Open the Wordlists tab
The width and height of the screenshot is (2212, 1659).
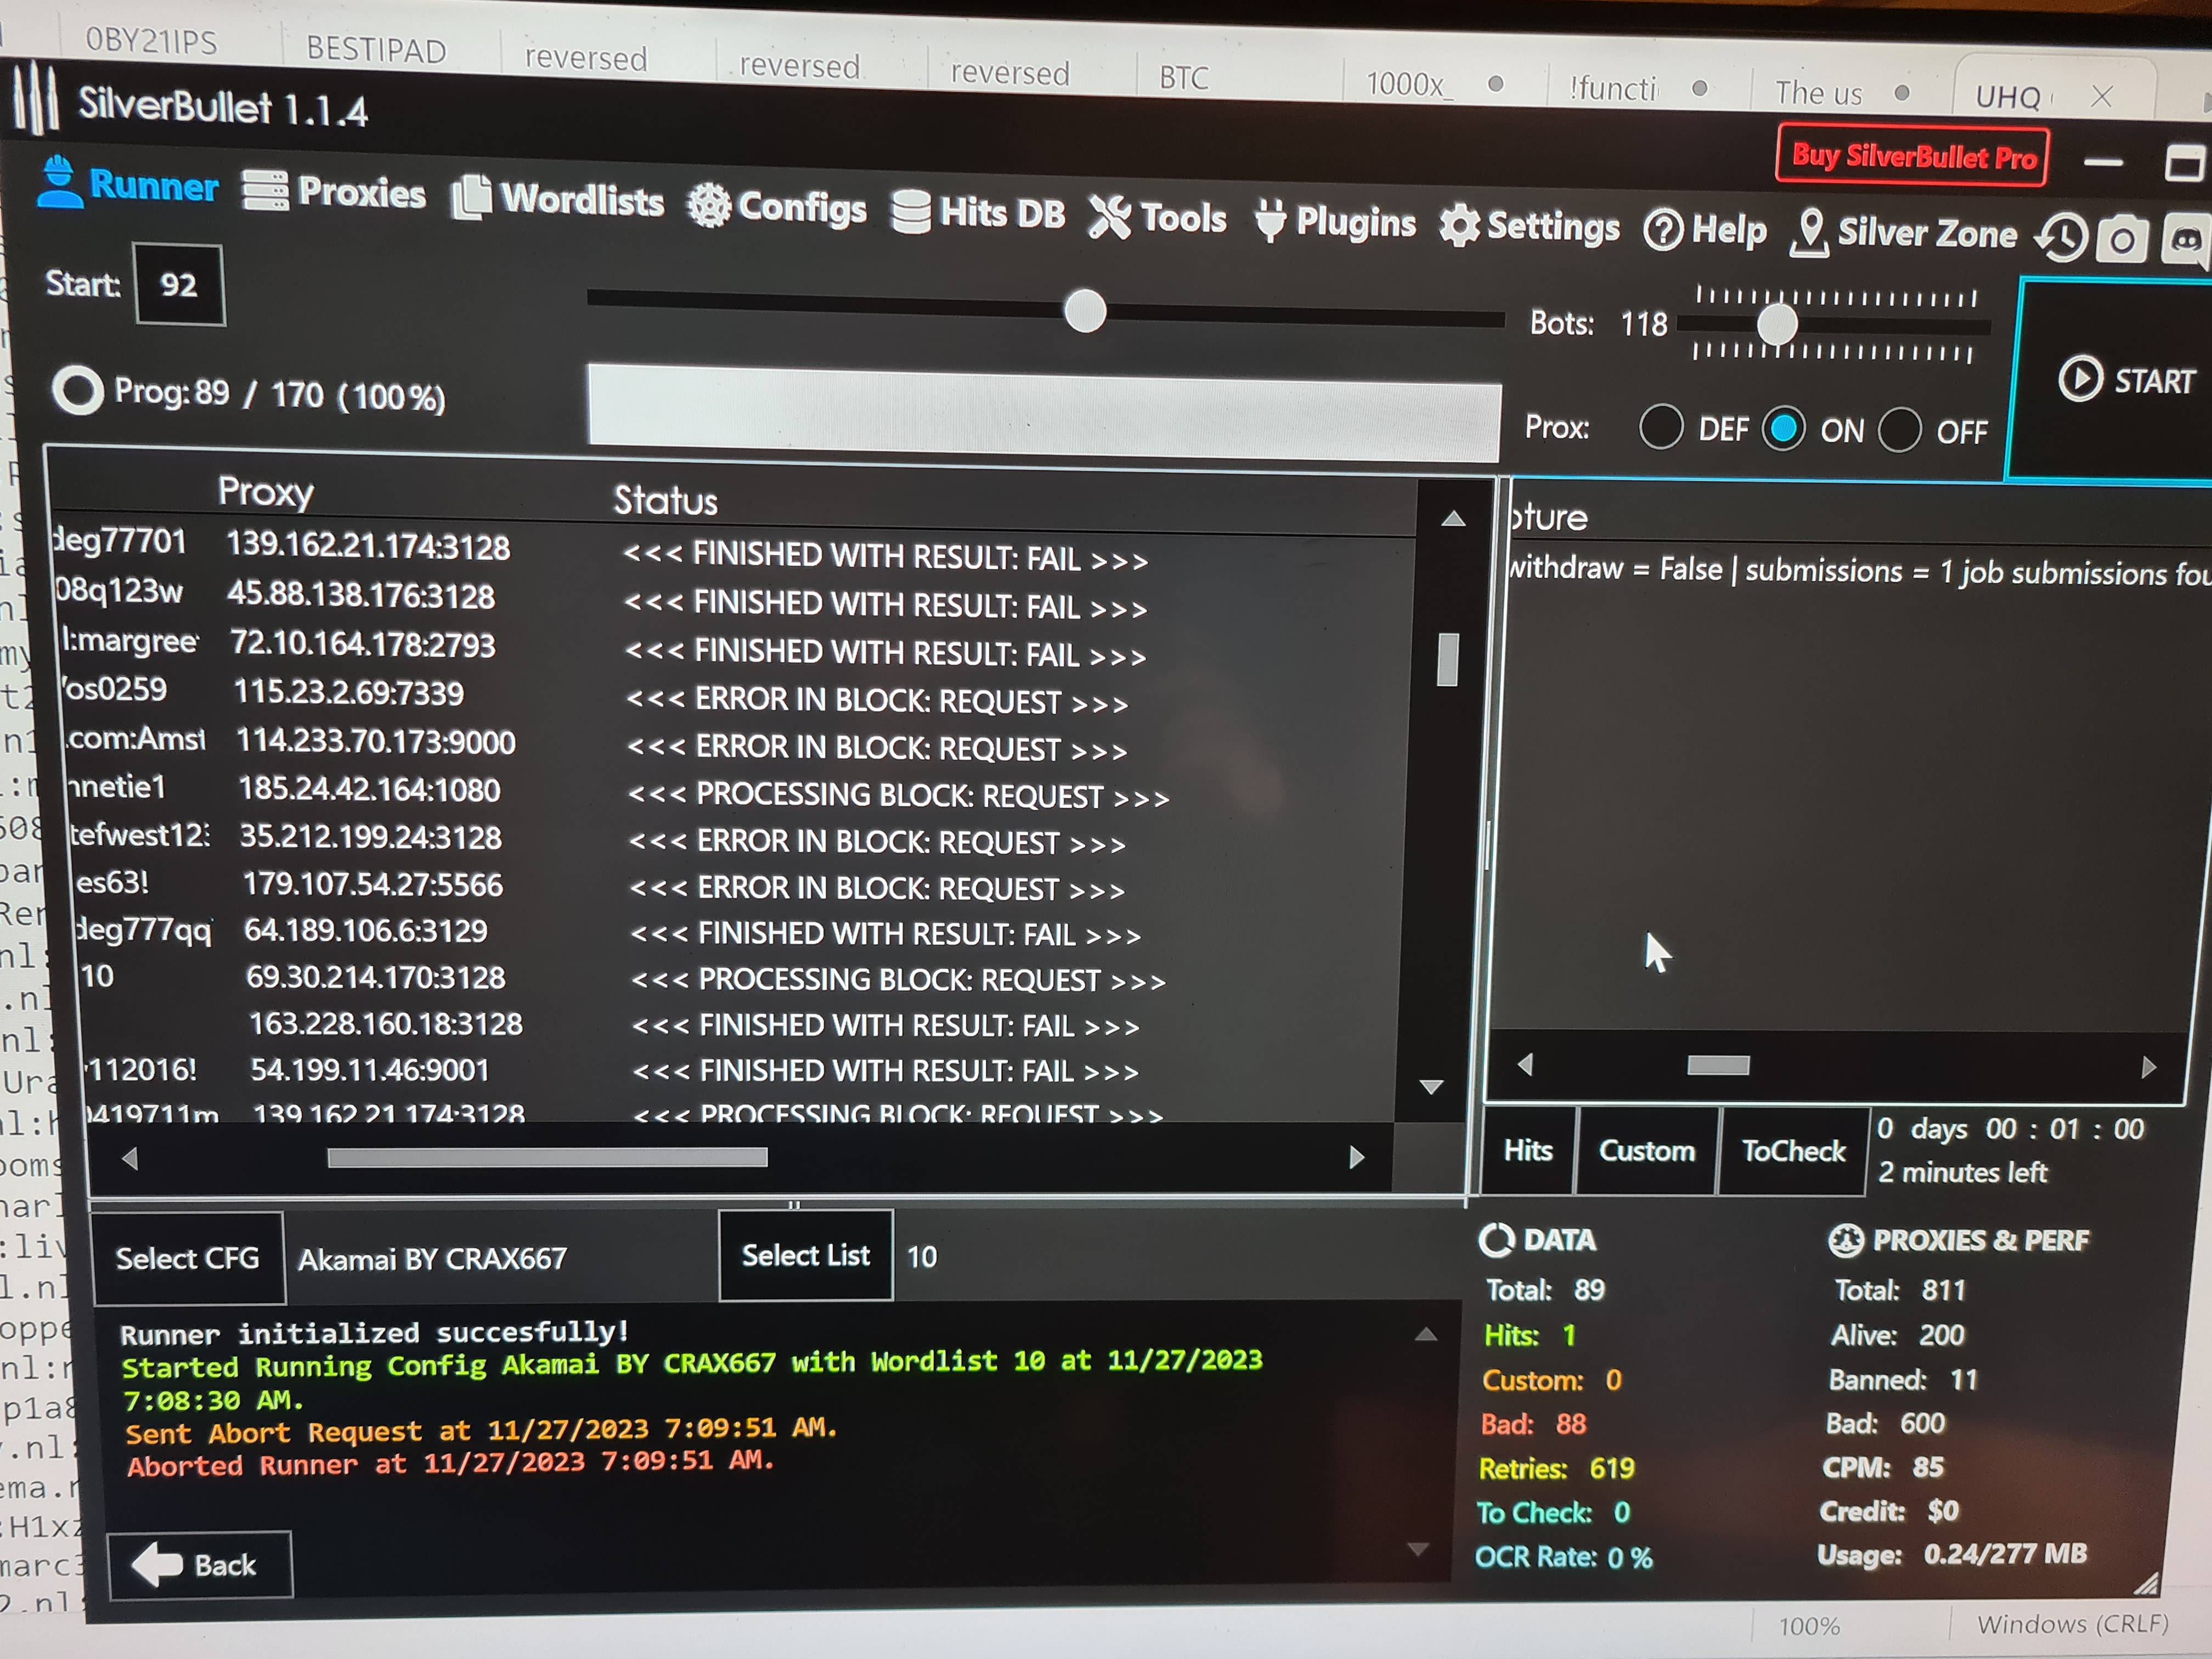[x=557, y=198]
